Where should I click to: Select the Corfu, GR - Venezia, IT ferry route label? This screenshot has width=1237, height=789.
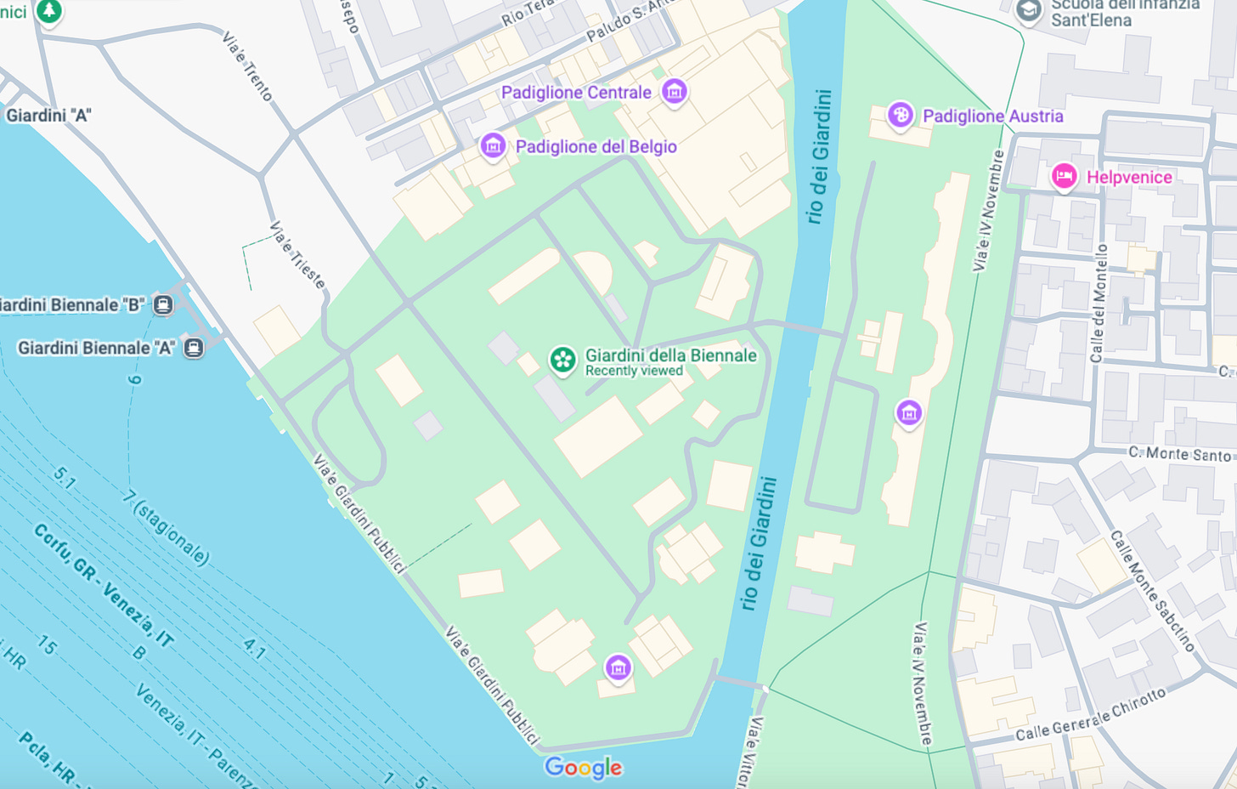(104, 586)
